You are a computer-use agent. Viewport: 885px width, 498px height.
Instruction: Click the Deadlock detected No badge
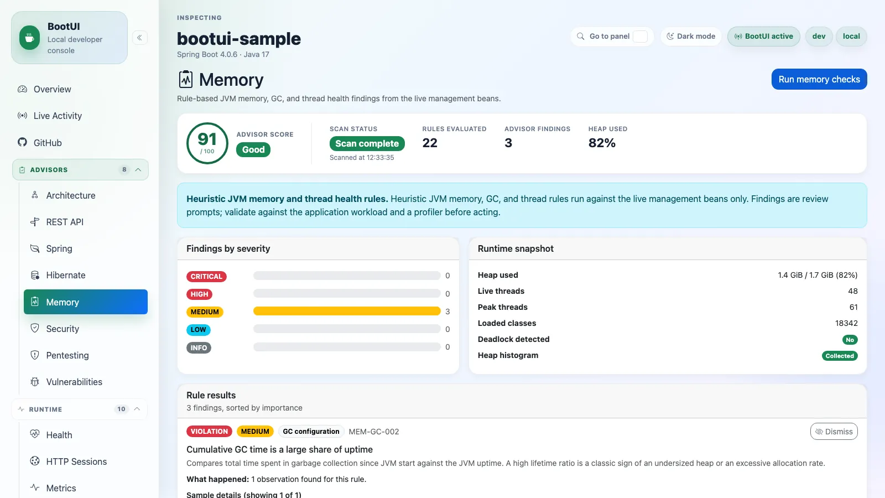tap(850, 340)
